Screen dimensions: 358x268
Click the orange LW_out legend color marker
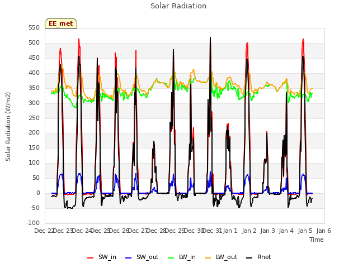(208, 258)
